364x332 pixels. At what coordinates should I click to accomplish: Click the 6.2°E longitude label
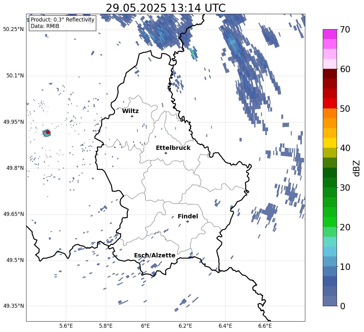click(185, 326)
